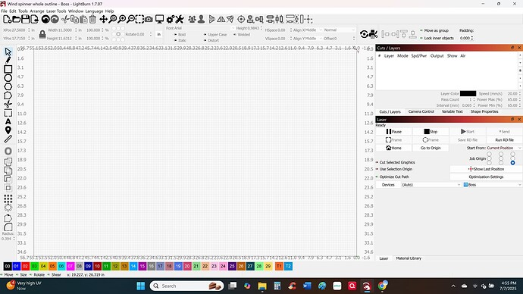Click the Speed (mm/s) value field
Screen dimensions: 523x294
coord(512,94)
